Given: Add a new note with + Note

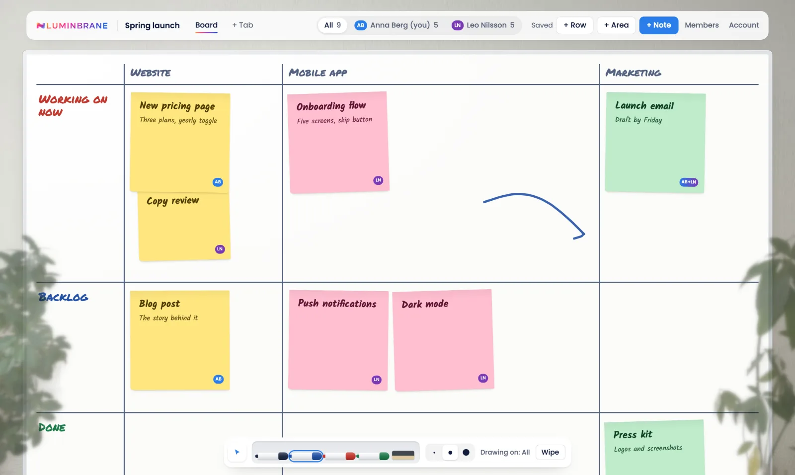Looking at the screenshot, I should click(x=659, y=25).
